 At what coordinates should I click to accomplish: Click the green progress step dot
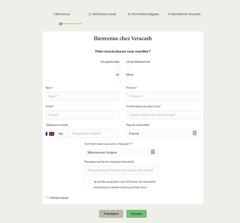coord(61,24)
